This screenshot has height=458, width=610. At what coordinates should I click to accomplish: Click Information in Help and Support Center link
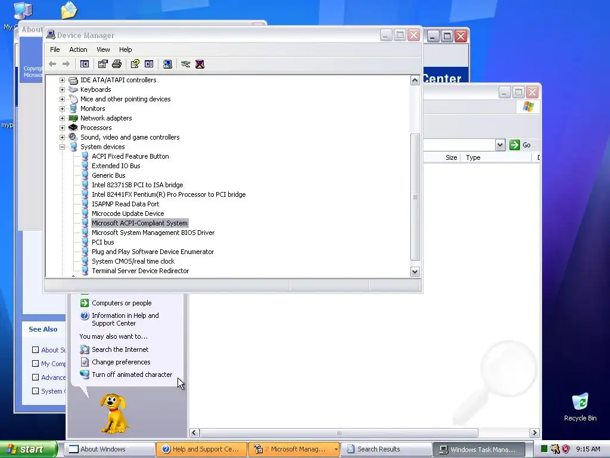[125, 320]
